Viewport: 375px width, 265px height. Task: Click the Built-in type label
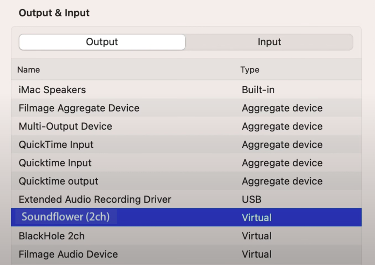[x=258, y=90]
